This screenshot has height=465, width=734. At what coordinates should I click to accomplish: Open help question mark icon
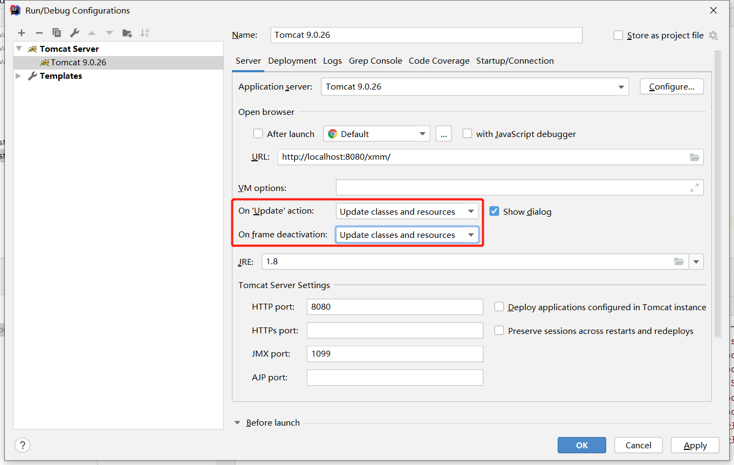(x=22, y=445)
